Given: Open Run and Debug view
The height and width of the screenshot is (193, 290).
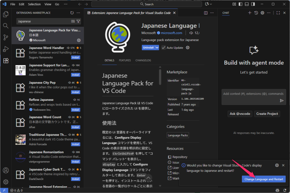Looking at the screenshot, I should [5, 49].
